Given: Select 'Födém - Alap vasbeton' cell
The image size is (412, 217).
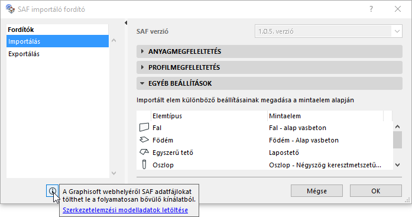Looking at the screenshot, I should tap(304, 140).
